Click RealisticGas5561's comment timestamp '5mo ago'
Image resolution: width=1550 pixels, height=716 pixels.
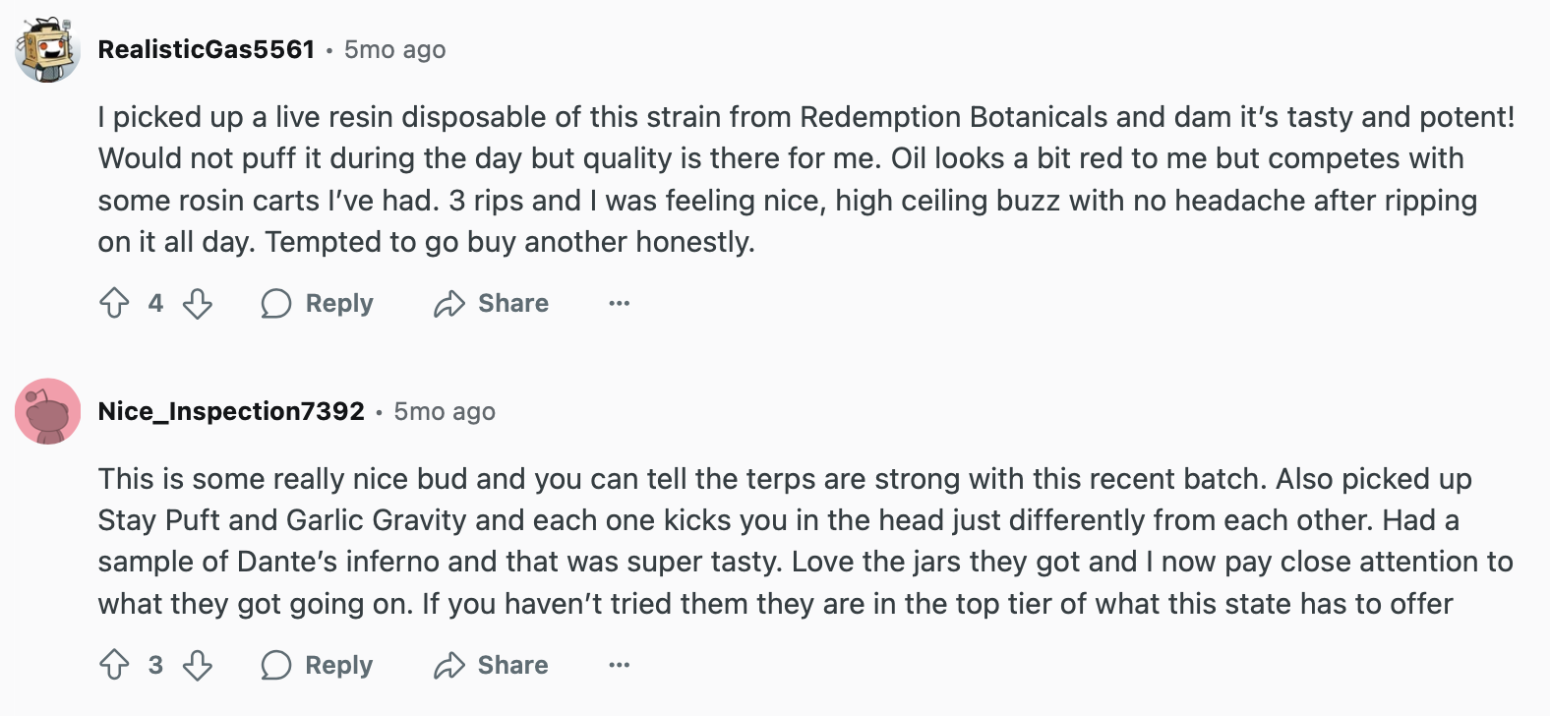(x=394, y=49)
